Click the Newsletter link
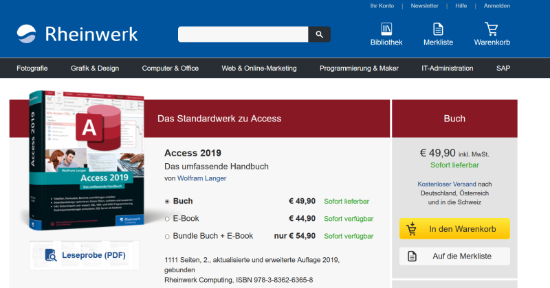This screenshot has height=288, width=550. (424, 5)
